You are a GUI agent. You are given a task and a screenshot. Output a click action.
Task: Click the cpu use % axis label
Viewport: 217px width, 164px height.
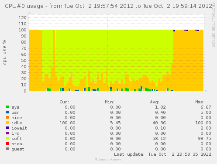click(x=4, y=52)
